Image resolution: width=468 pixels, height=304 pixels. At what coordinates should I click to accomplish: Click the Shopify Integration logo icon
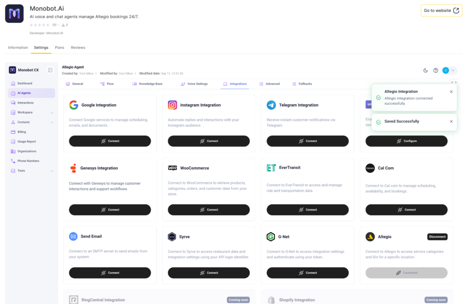tap(271, 300)
